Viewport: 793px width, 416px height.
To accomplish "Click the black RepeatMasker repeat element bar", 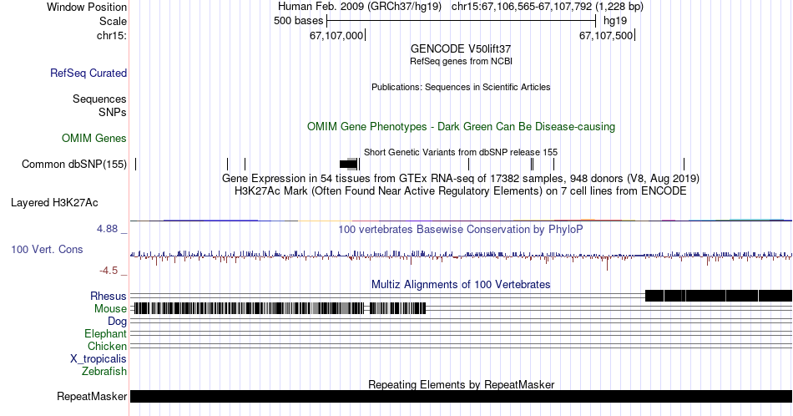I will point(461,396).
